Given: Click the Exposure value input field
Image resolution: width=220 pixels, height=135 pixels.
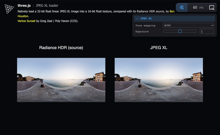Looking at the screenshot, I should (207, 31).
